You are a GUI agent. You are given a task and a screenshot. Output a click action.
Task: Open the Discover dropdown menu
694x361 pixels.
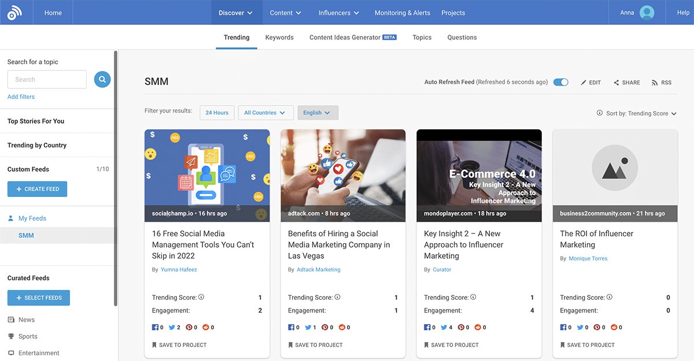tap(235, 13)
